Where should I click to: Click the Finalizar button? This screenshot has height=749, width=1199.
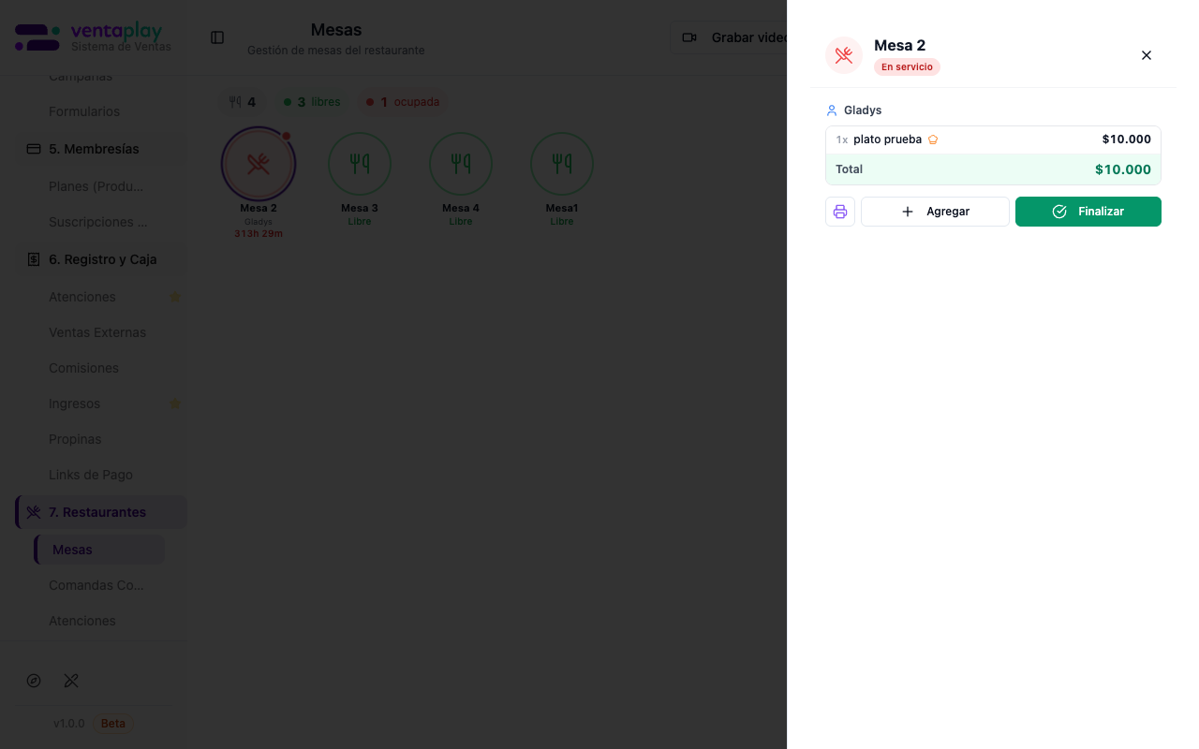coord(1088,212)
